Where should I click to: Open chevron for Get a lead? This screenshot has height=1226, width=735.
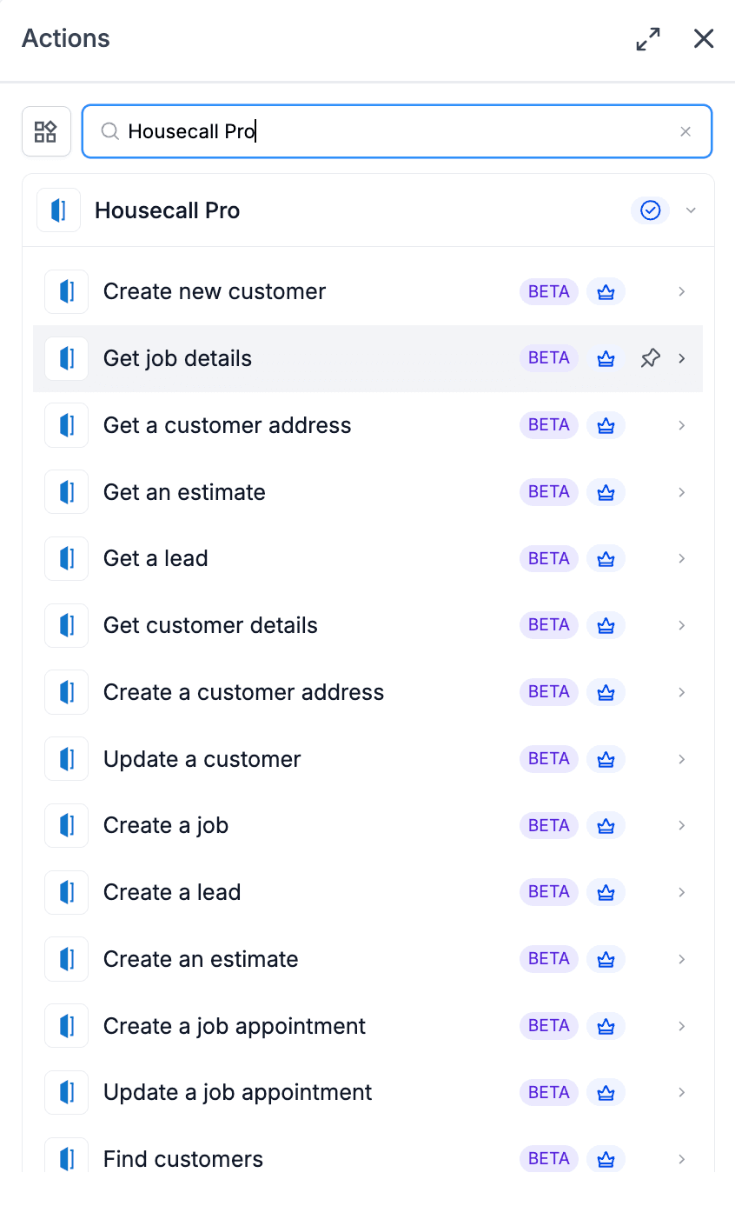[682, 558]
